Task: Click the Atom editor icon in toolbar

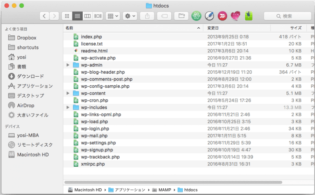Action: click(x=196, y=16)
